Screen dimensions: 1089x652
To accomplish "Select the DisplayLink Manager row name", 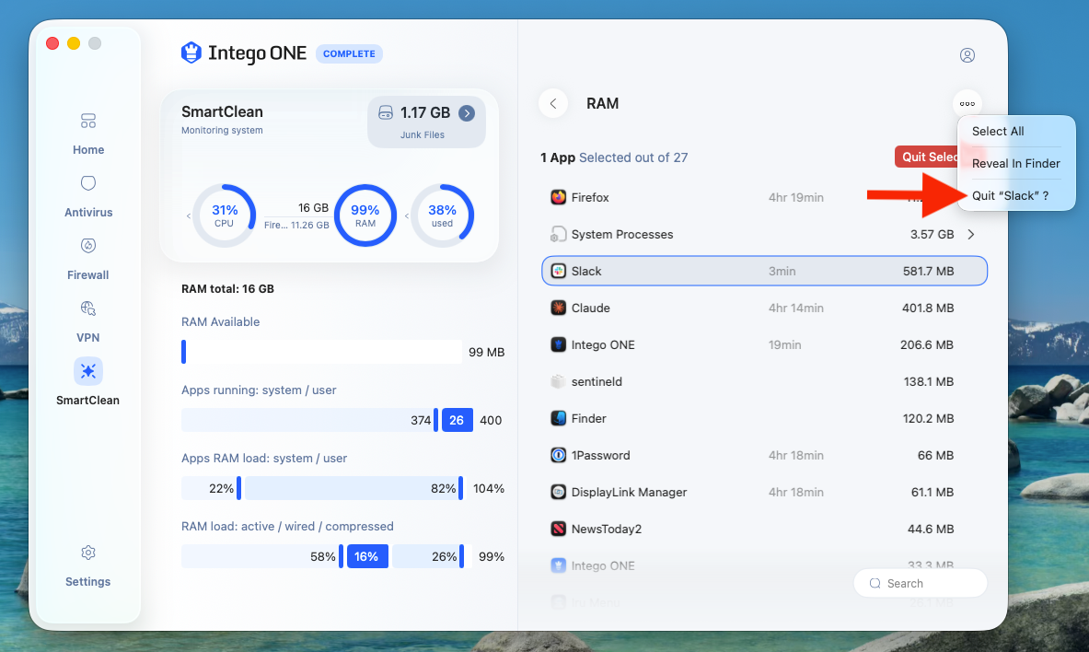I will click(630, 492).
